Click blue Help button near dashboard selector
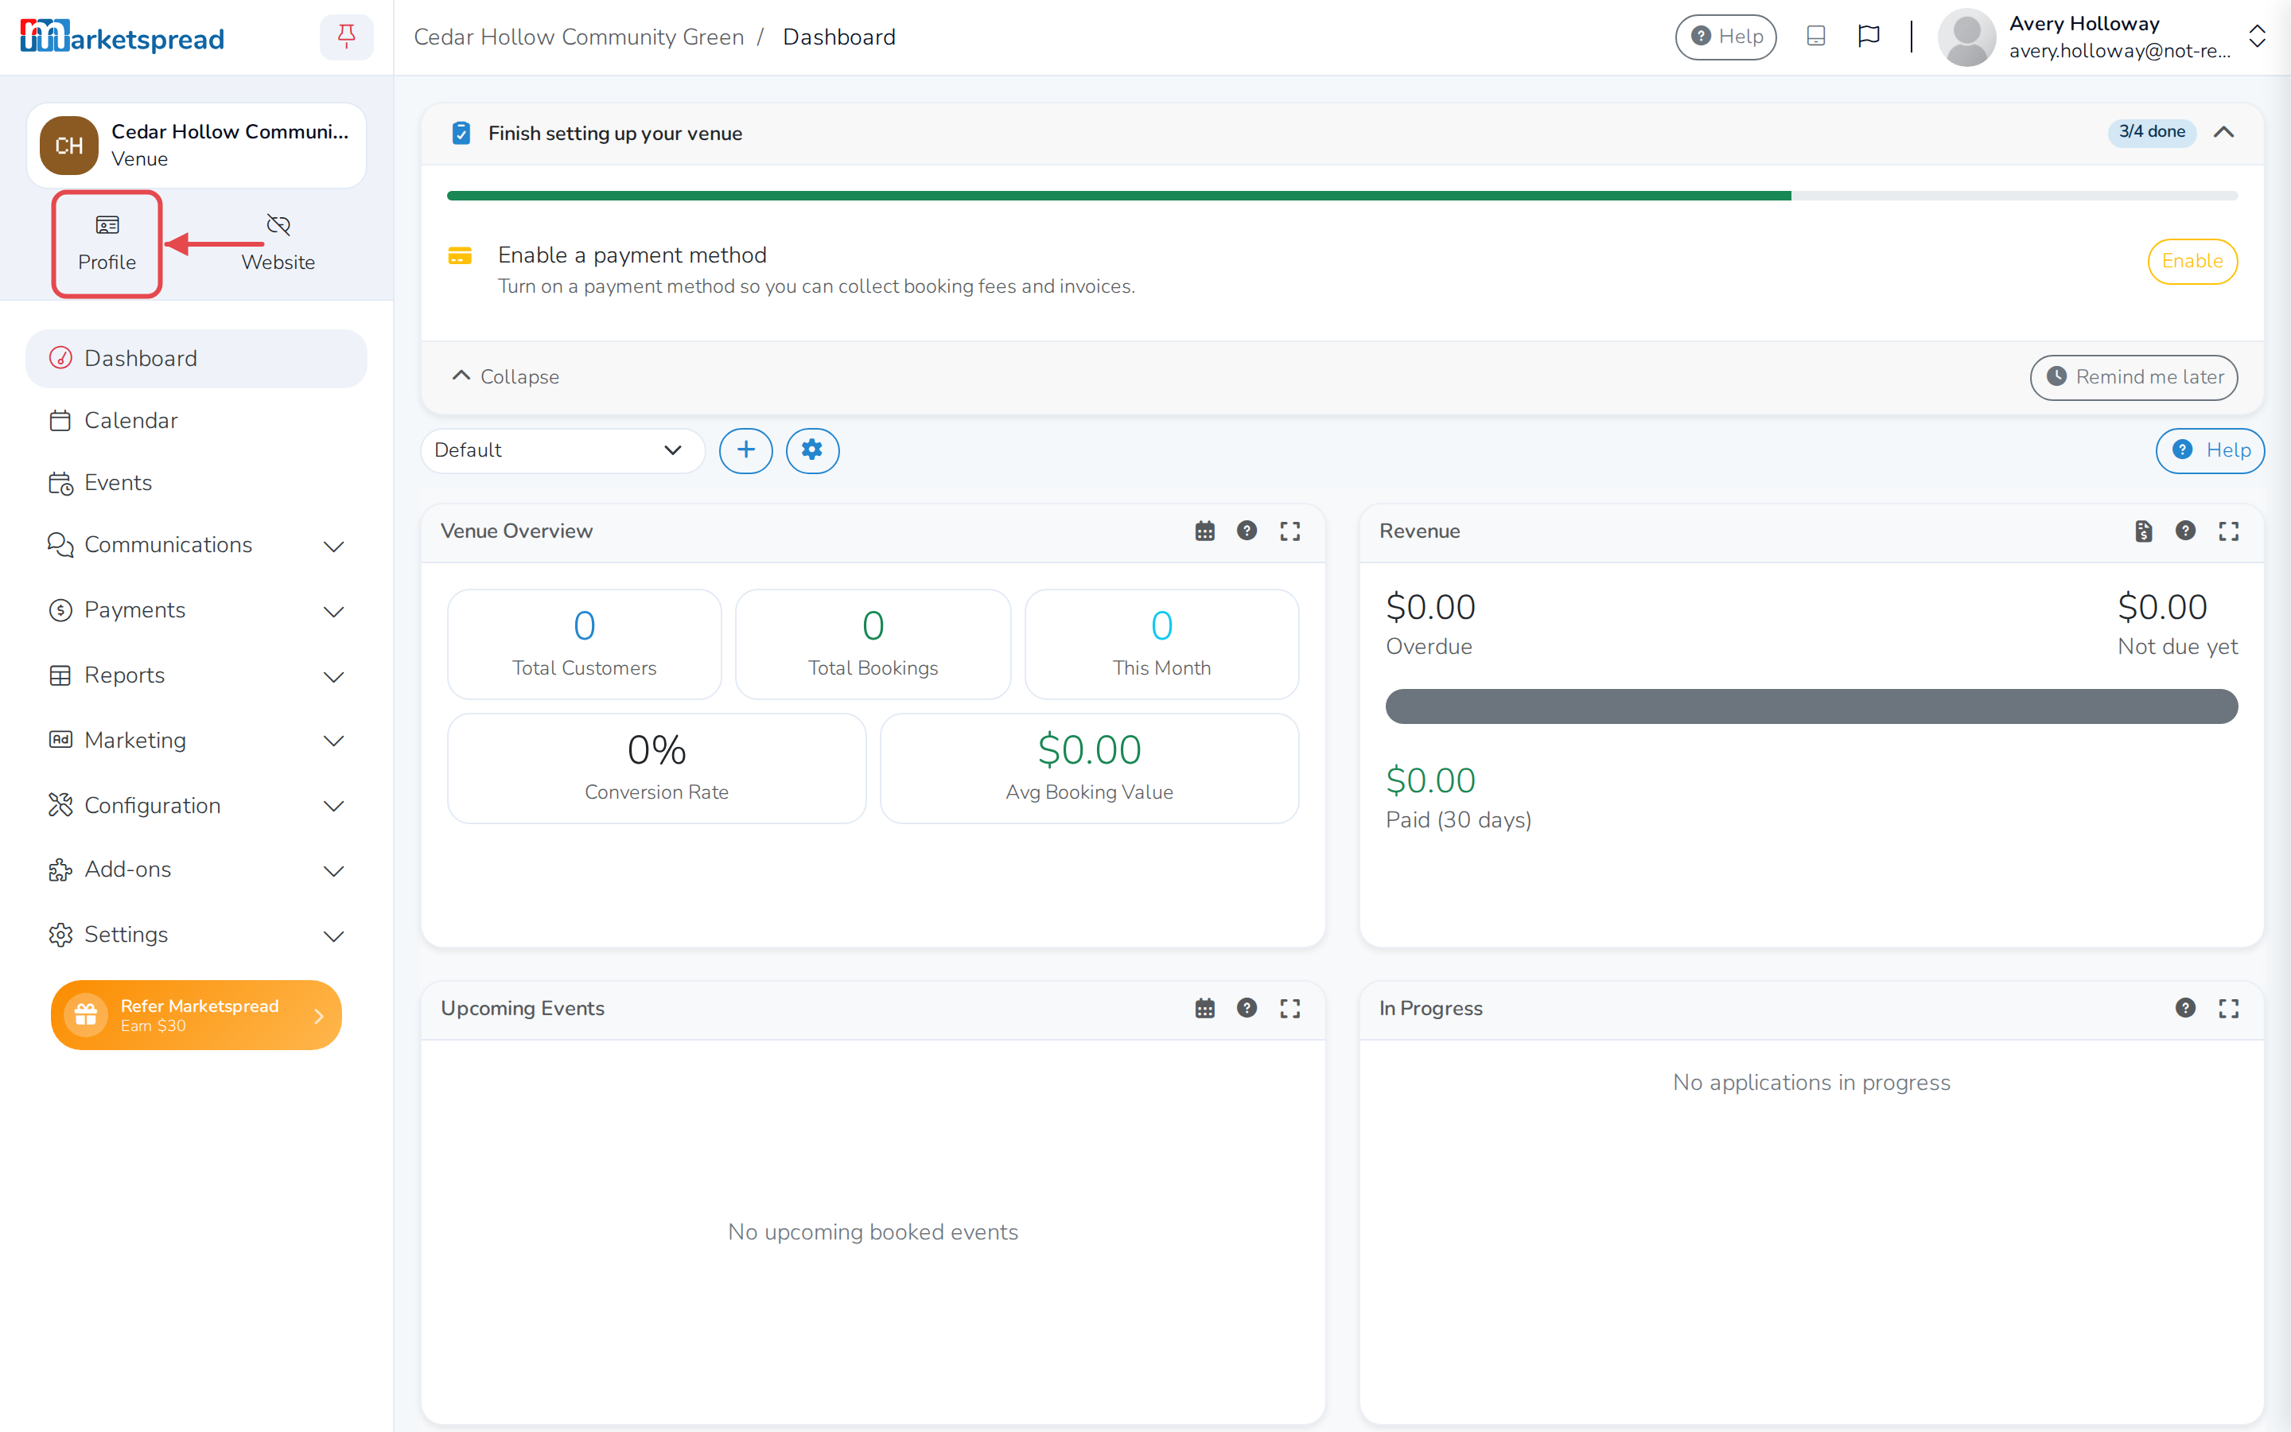Viewport: 2291px width, 1432px height. [2210, 449]
